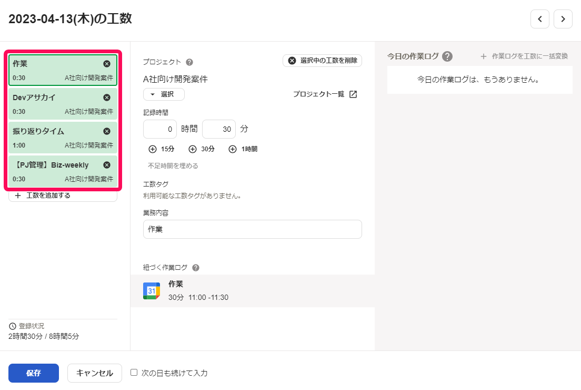Image resolution: width=581 pixels, height=390 pixels.
Task: Remove the Devアサカイ entry with its X icon
Action: click(x=107, y=97)
